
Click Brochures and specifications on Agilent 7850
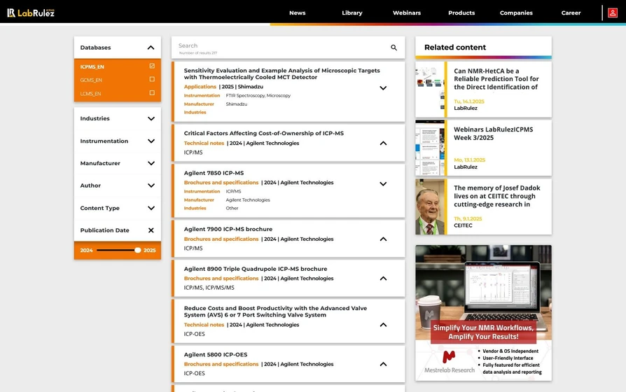tap(221, 183)
